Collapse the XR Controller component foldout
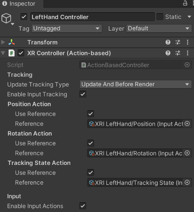The width and height of the screenshot is (194, 212). (3, 53)
